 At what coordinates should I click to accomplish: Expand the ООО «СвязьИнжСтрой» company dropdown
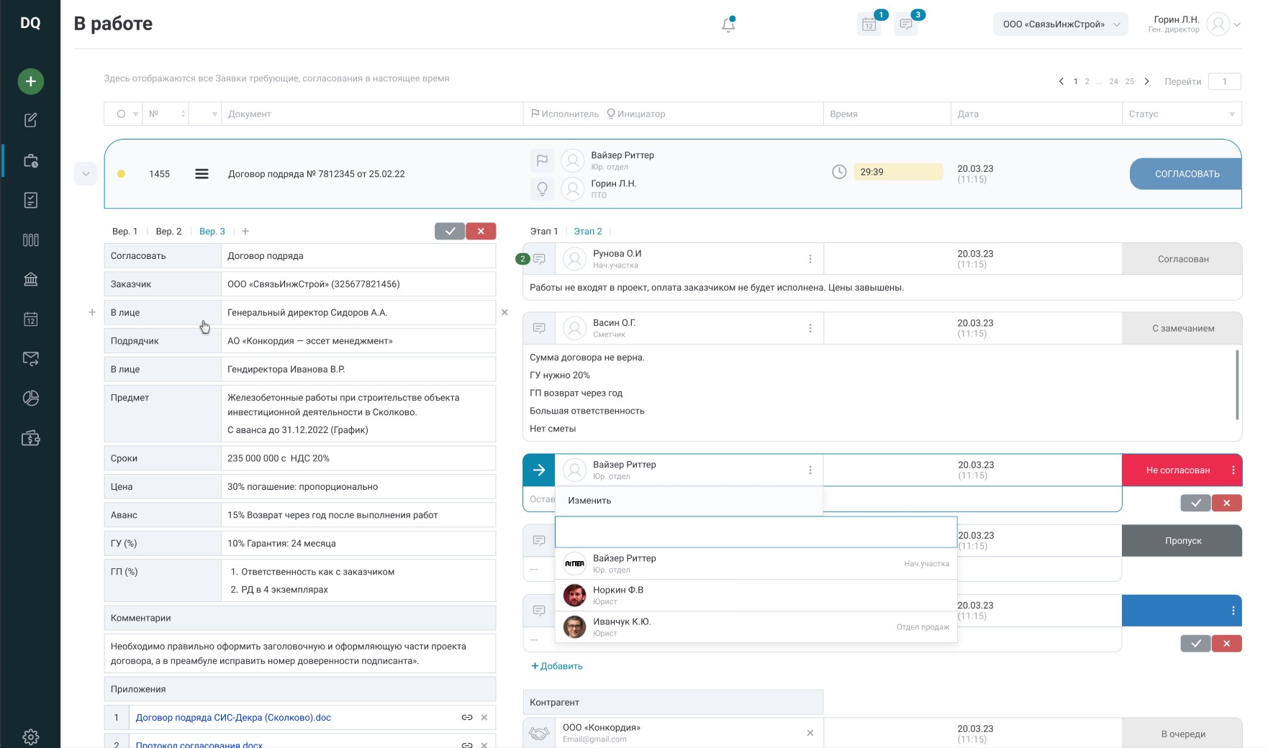click(x=1061, y=24)
